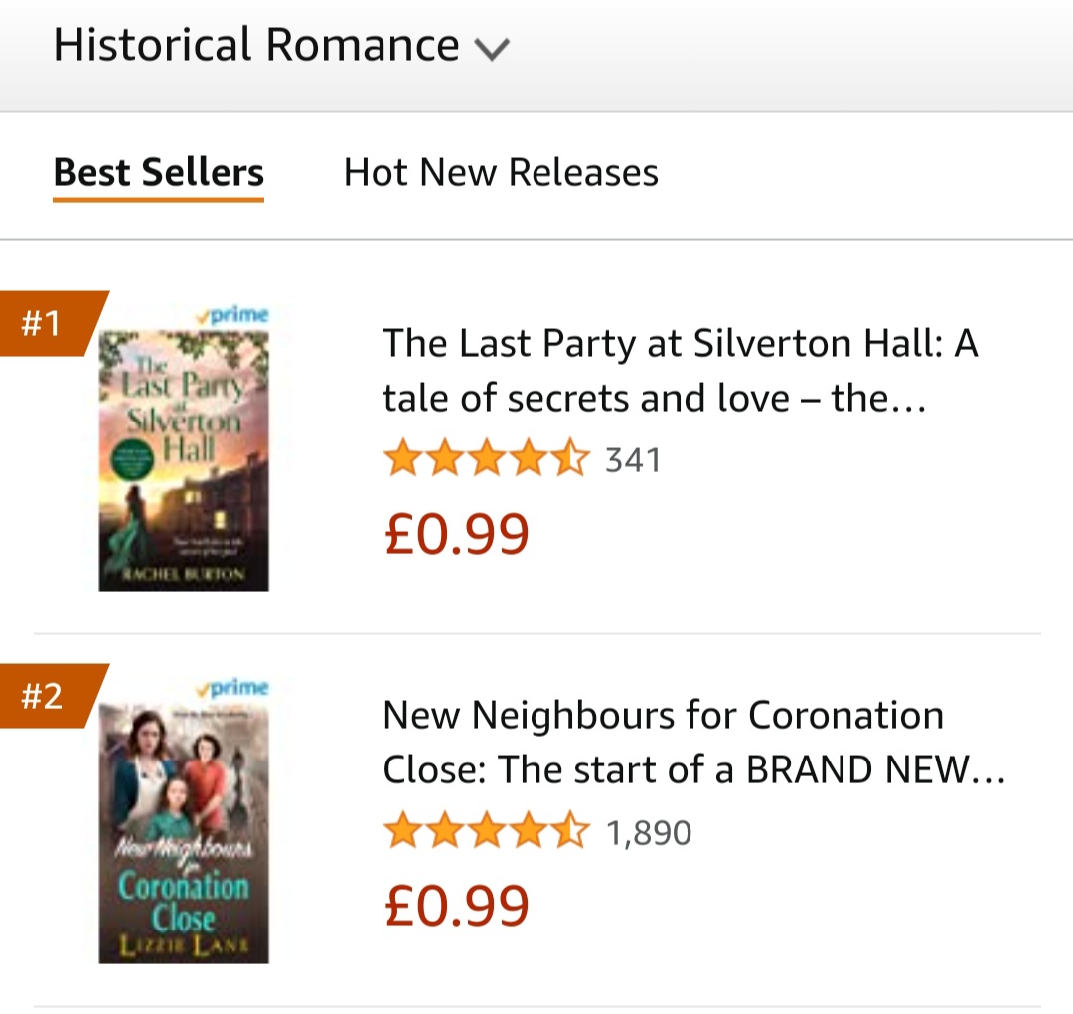Click the Prime logo above Silverton Hall cover
This screenshot has height=1014, width=1073.
coord(232,315)
